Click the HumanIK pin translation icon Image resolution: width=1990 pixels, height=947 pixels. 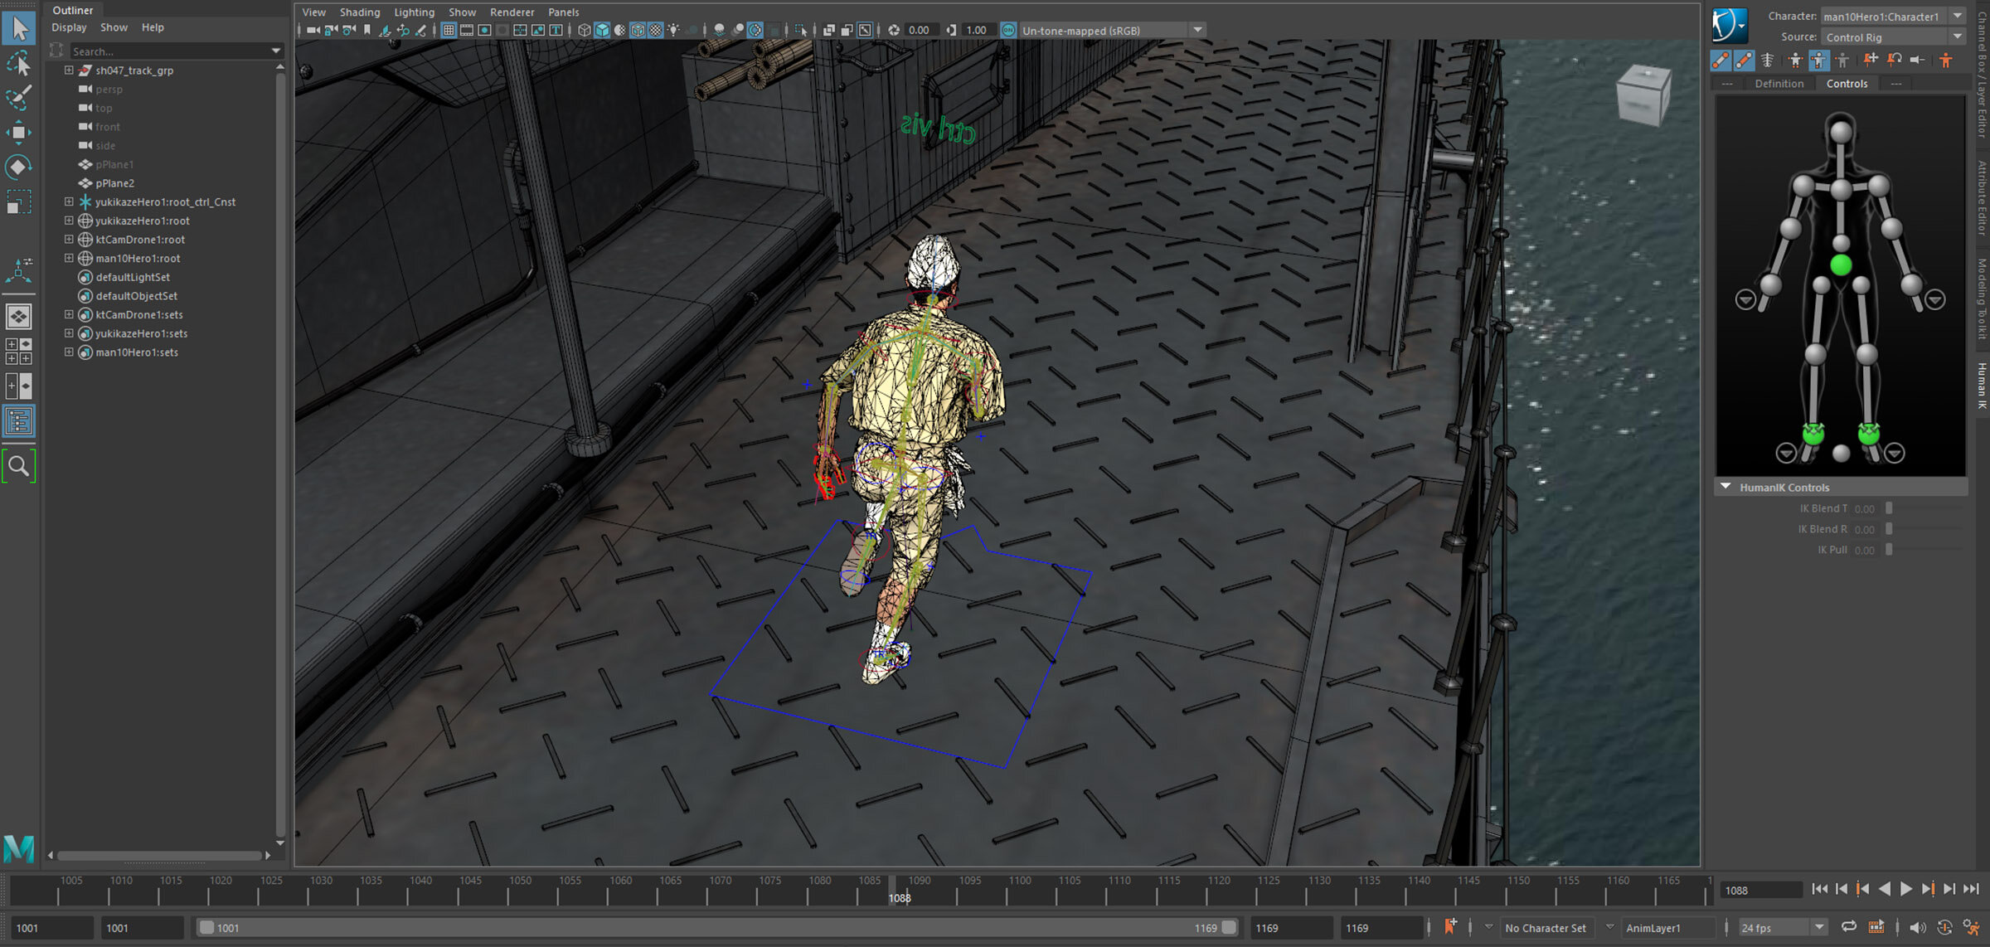[1871, 60]
